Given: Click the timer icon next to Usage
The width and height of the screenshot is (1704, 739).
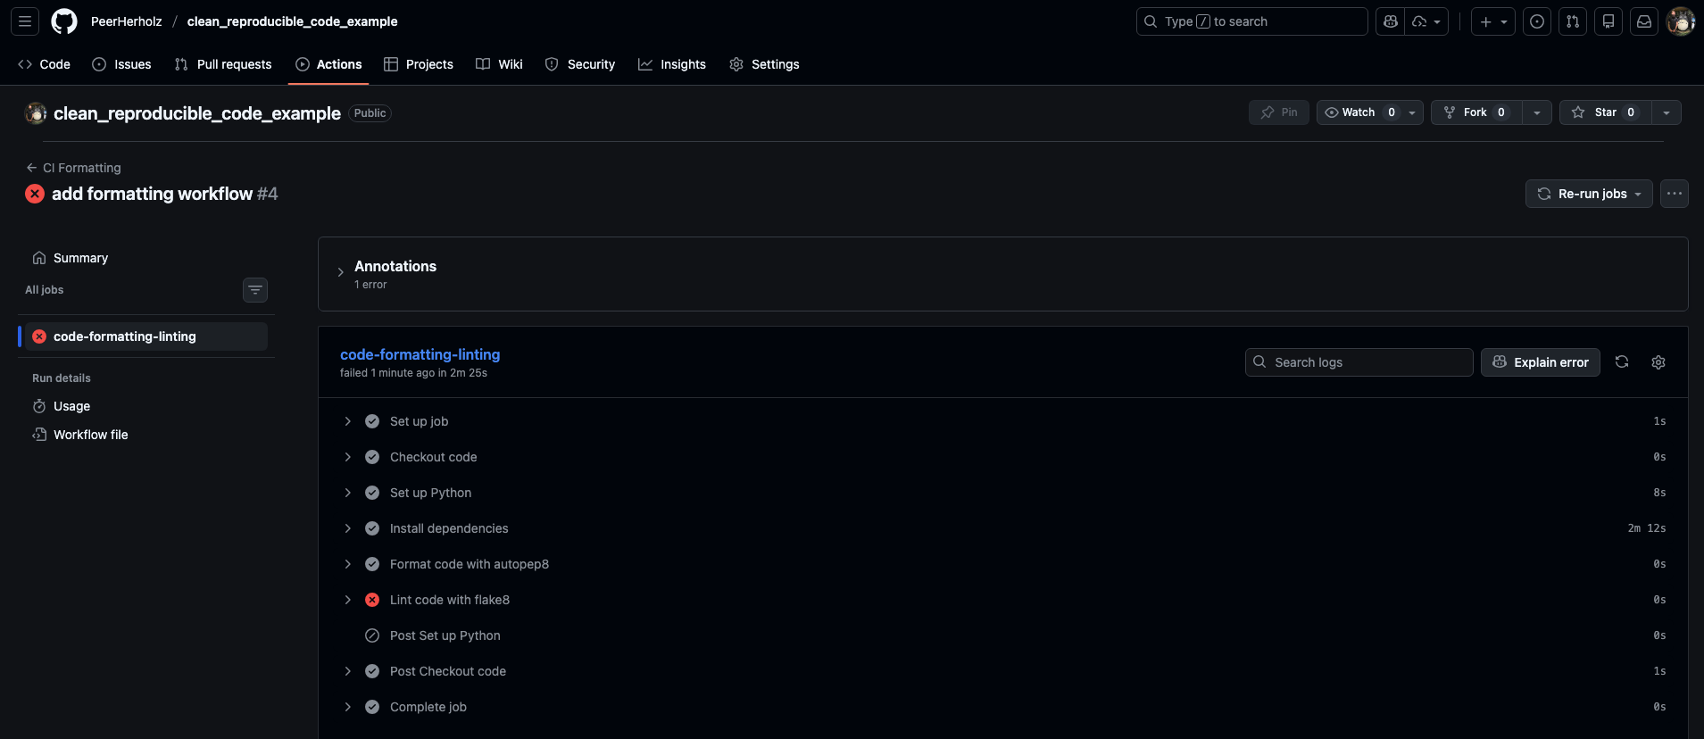Looking at the screenshot, I should 39,406.
